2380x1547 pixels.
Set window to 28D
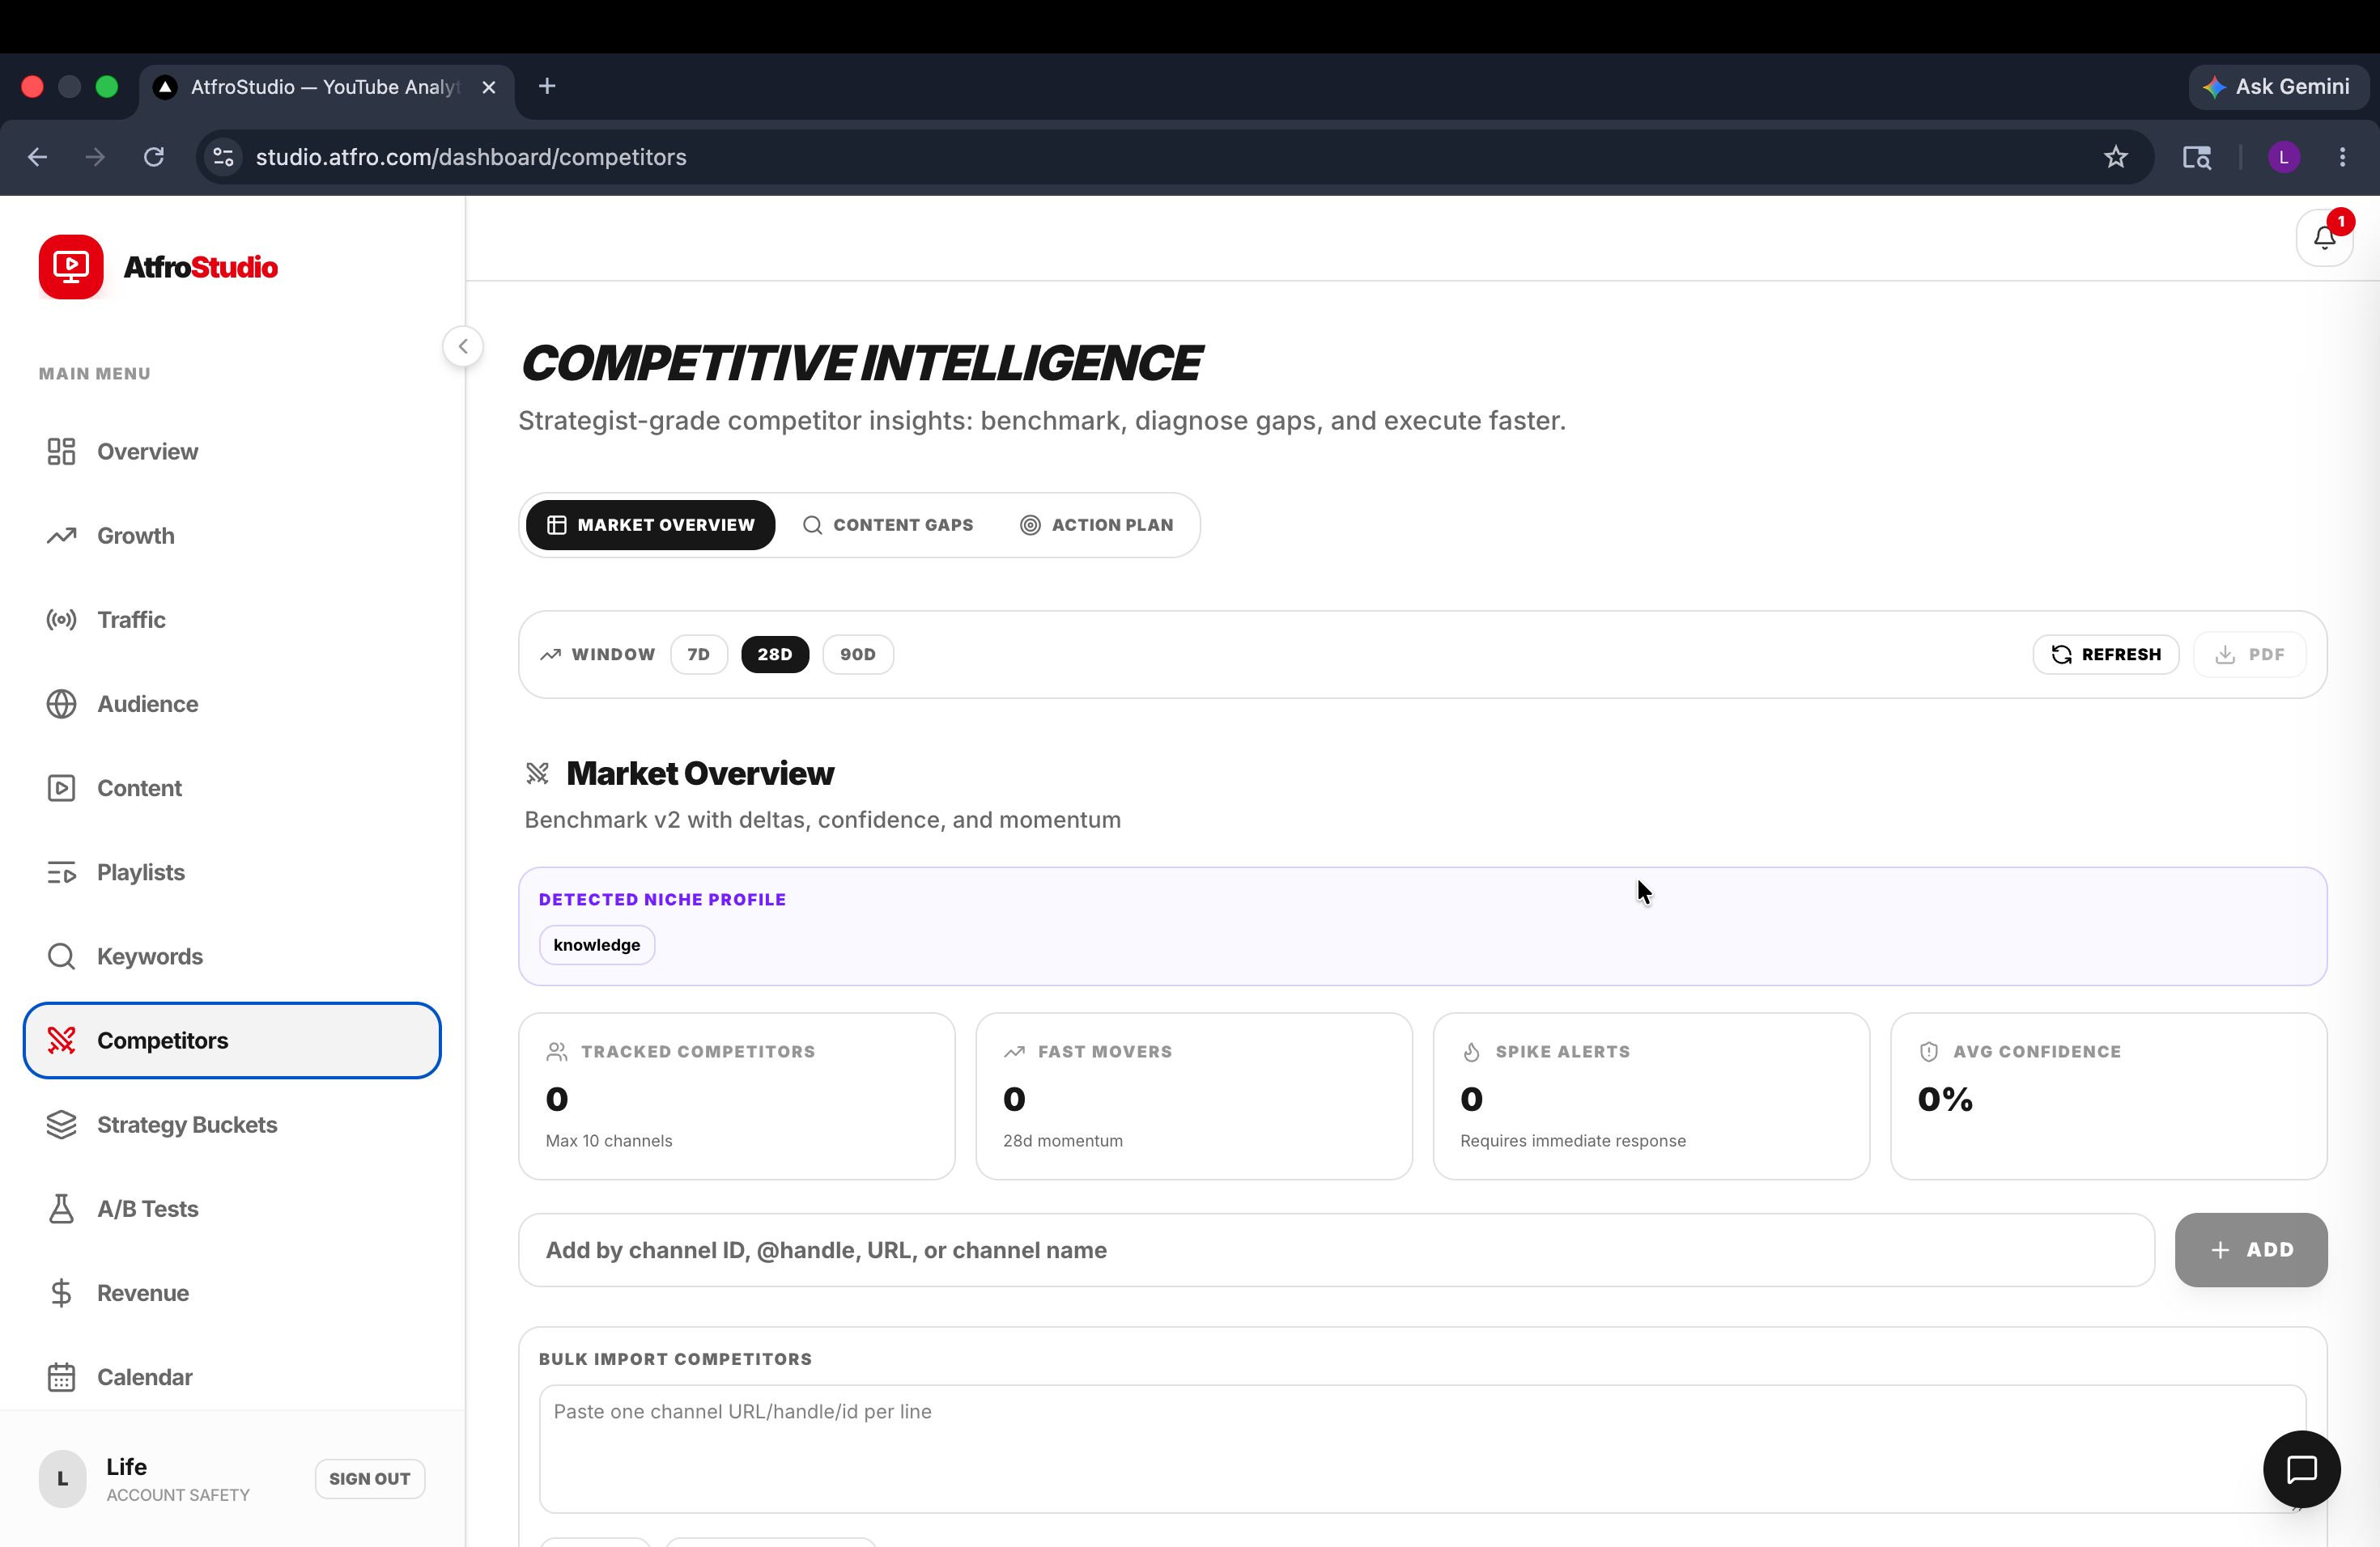pos(775,655)
